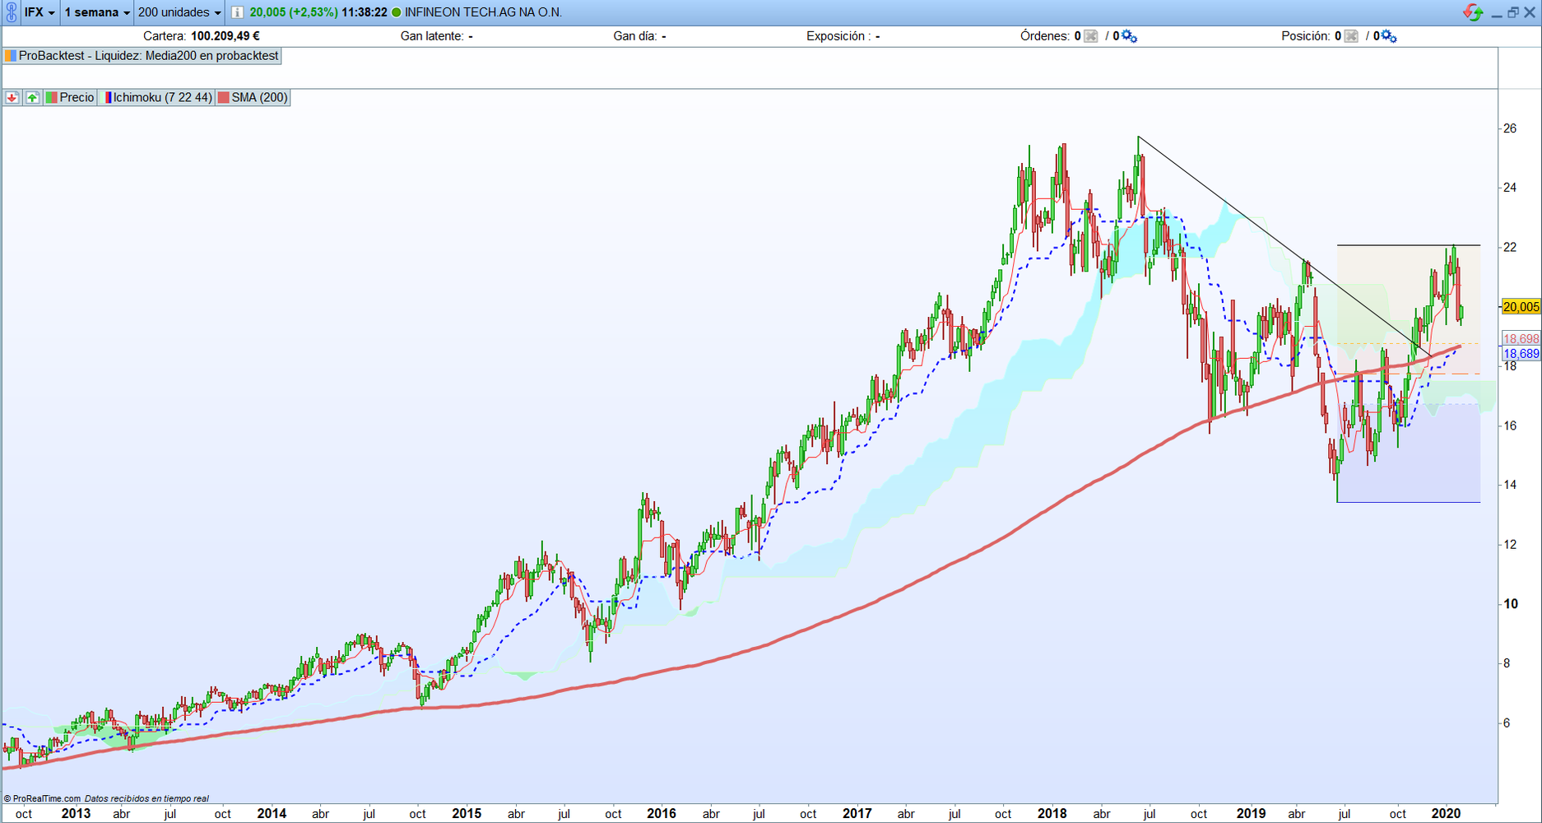Click the 2013 label on time axis
Screen dimensions: 1542x823
click(x=76, y=814)
